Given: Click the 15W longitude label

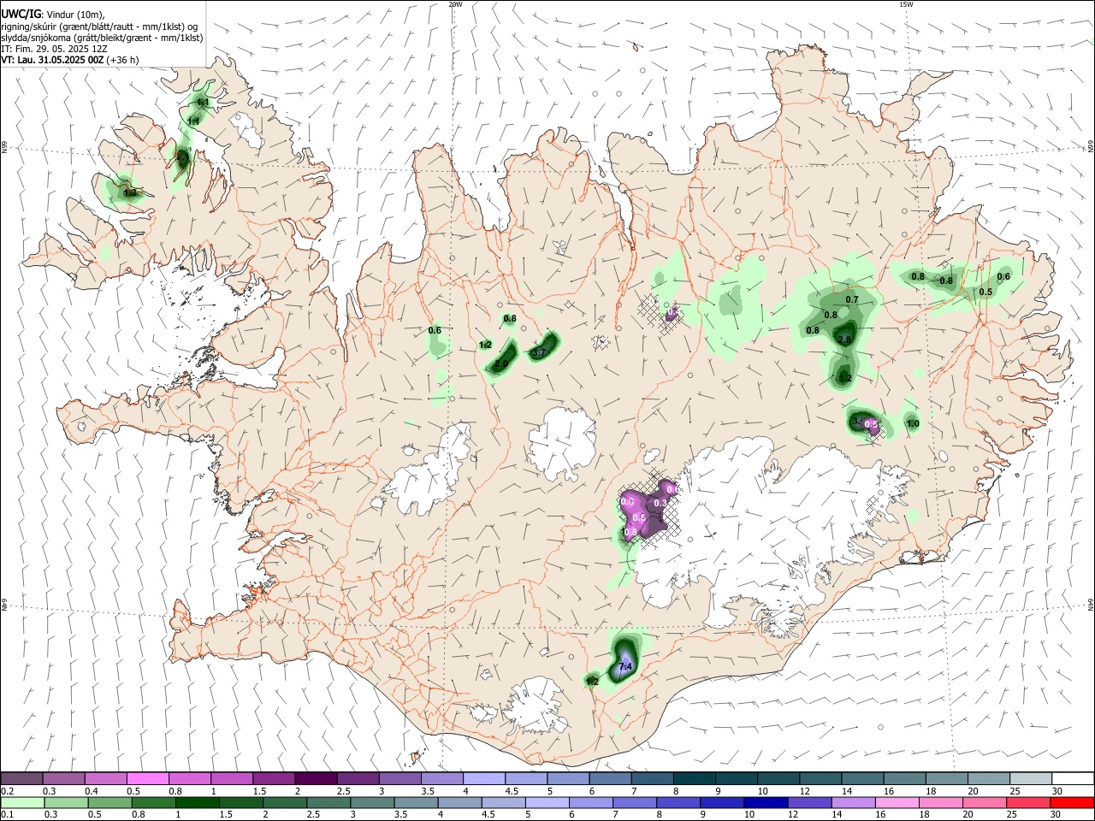Looking at the screenshot, I should [906, 4].
